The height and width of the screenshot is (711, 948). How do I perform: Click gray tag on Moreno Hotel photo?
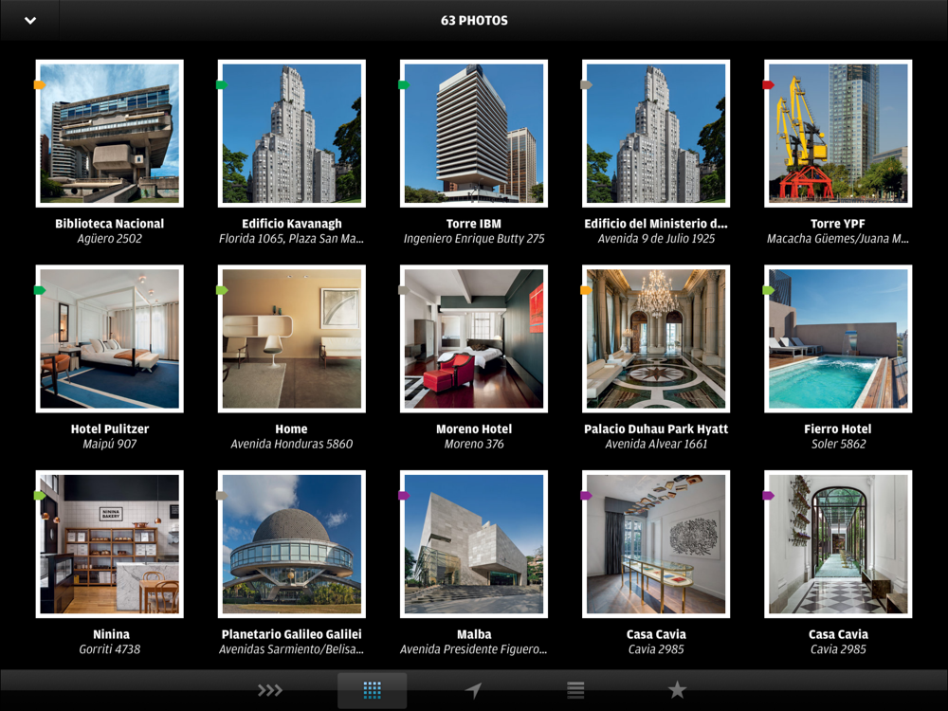tap(405, 290)
